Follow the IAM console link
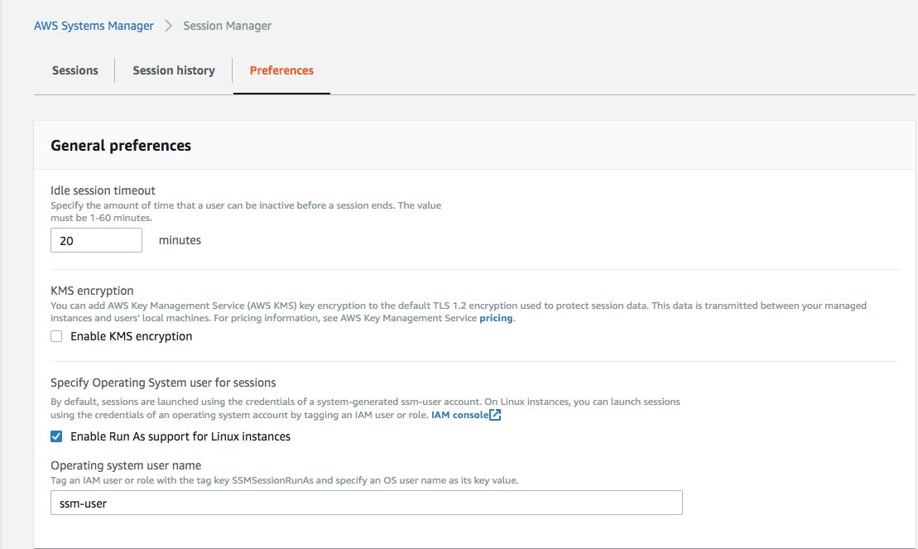 [459, 415]
